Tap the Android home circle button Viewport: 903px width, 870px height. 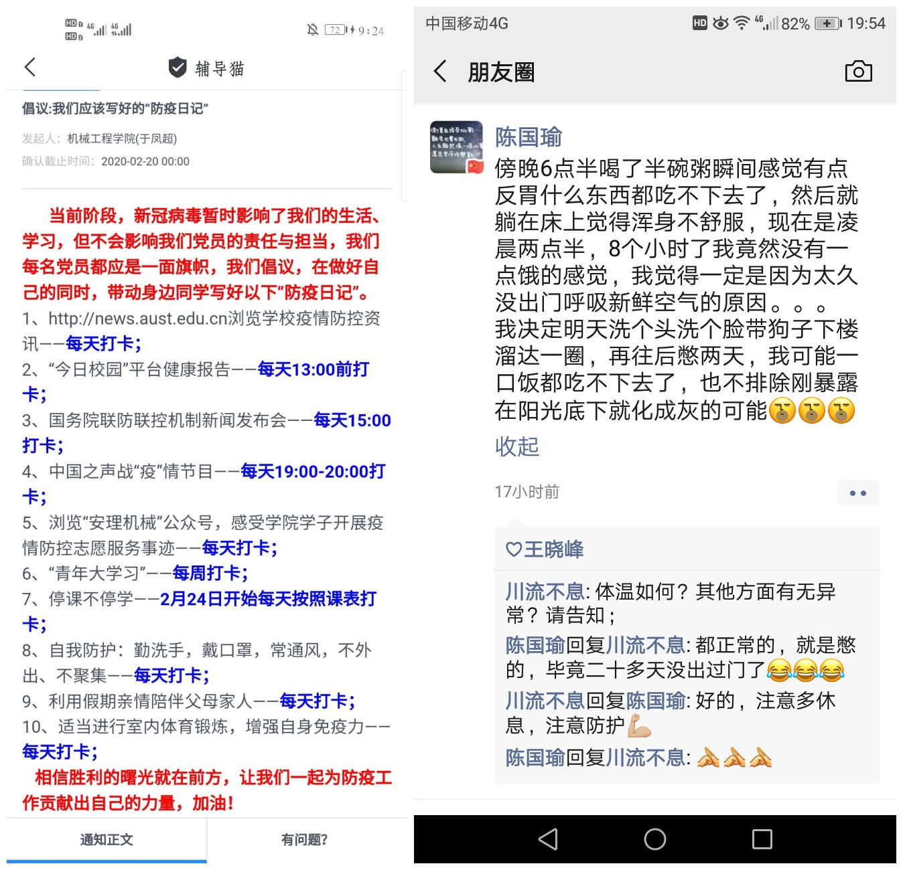(x=655, y=839)
